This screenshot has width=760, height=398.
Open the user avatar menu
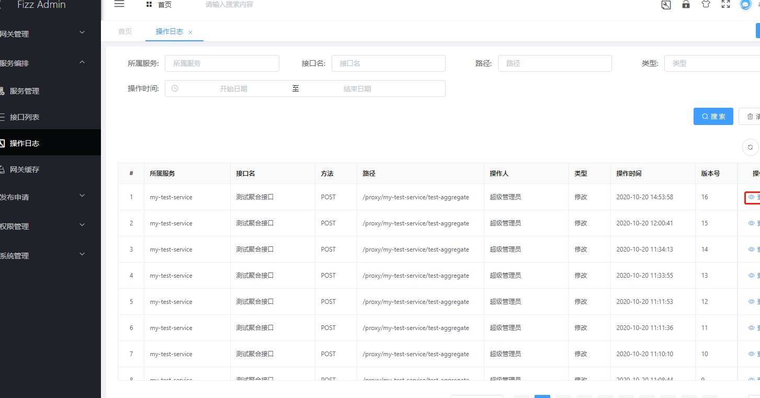(745, 4)
